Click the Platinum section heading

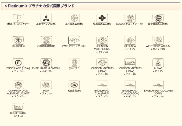[40, 6]
